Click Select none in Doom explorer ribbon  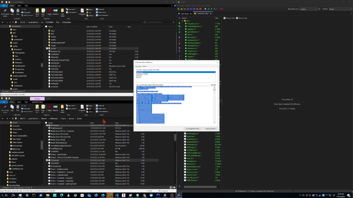[x=101, y=109]
